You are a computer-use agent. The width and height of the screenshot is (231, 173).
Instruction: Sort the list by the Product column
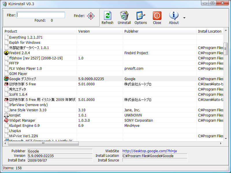point(40,31)
